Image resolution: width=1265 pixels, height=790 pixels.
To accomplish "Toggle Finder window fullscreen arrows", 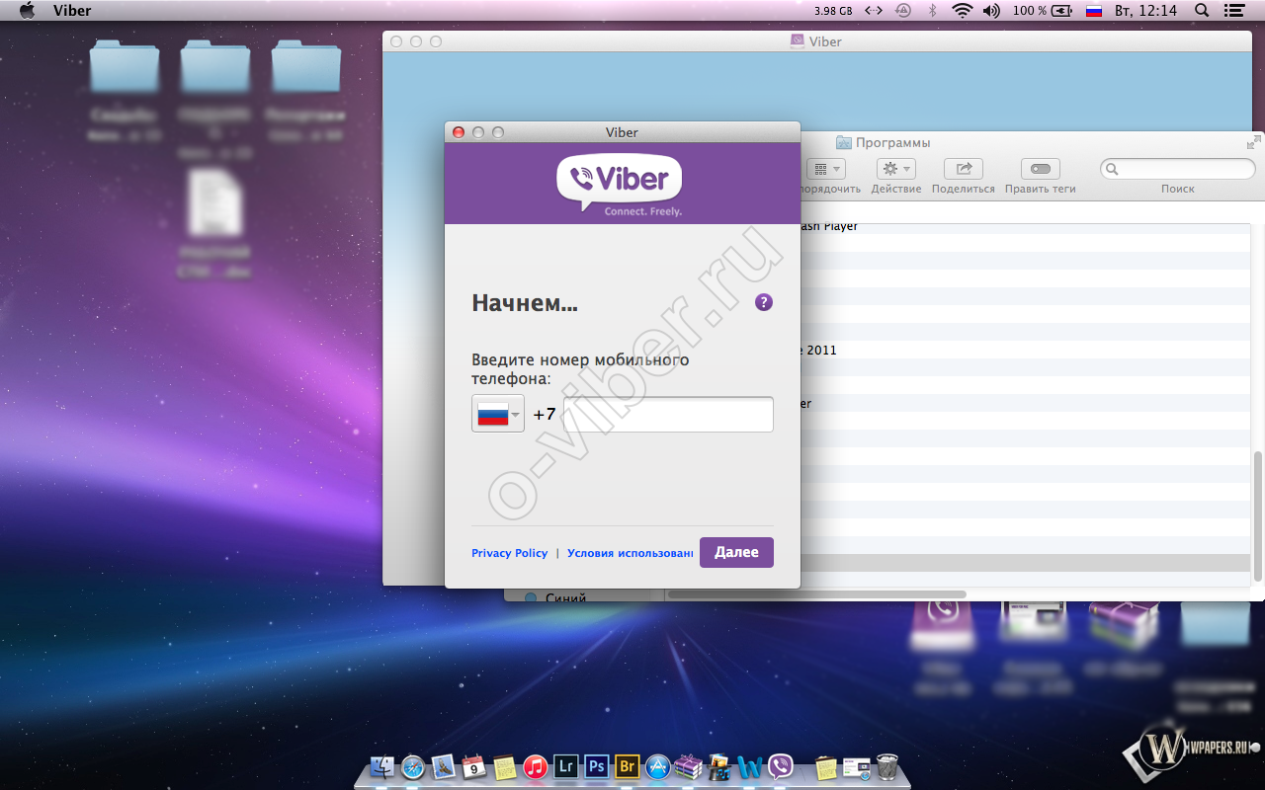I will coord(1253,143).
